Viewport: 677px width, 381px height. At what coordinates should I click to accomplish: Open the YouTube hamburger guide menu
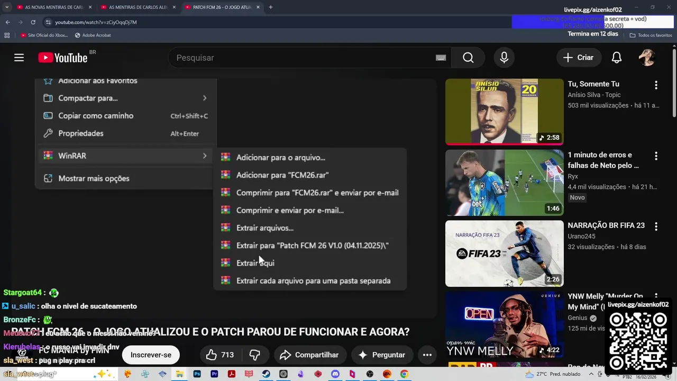point(19,58)
